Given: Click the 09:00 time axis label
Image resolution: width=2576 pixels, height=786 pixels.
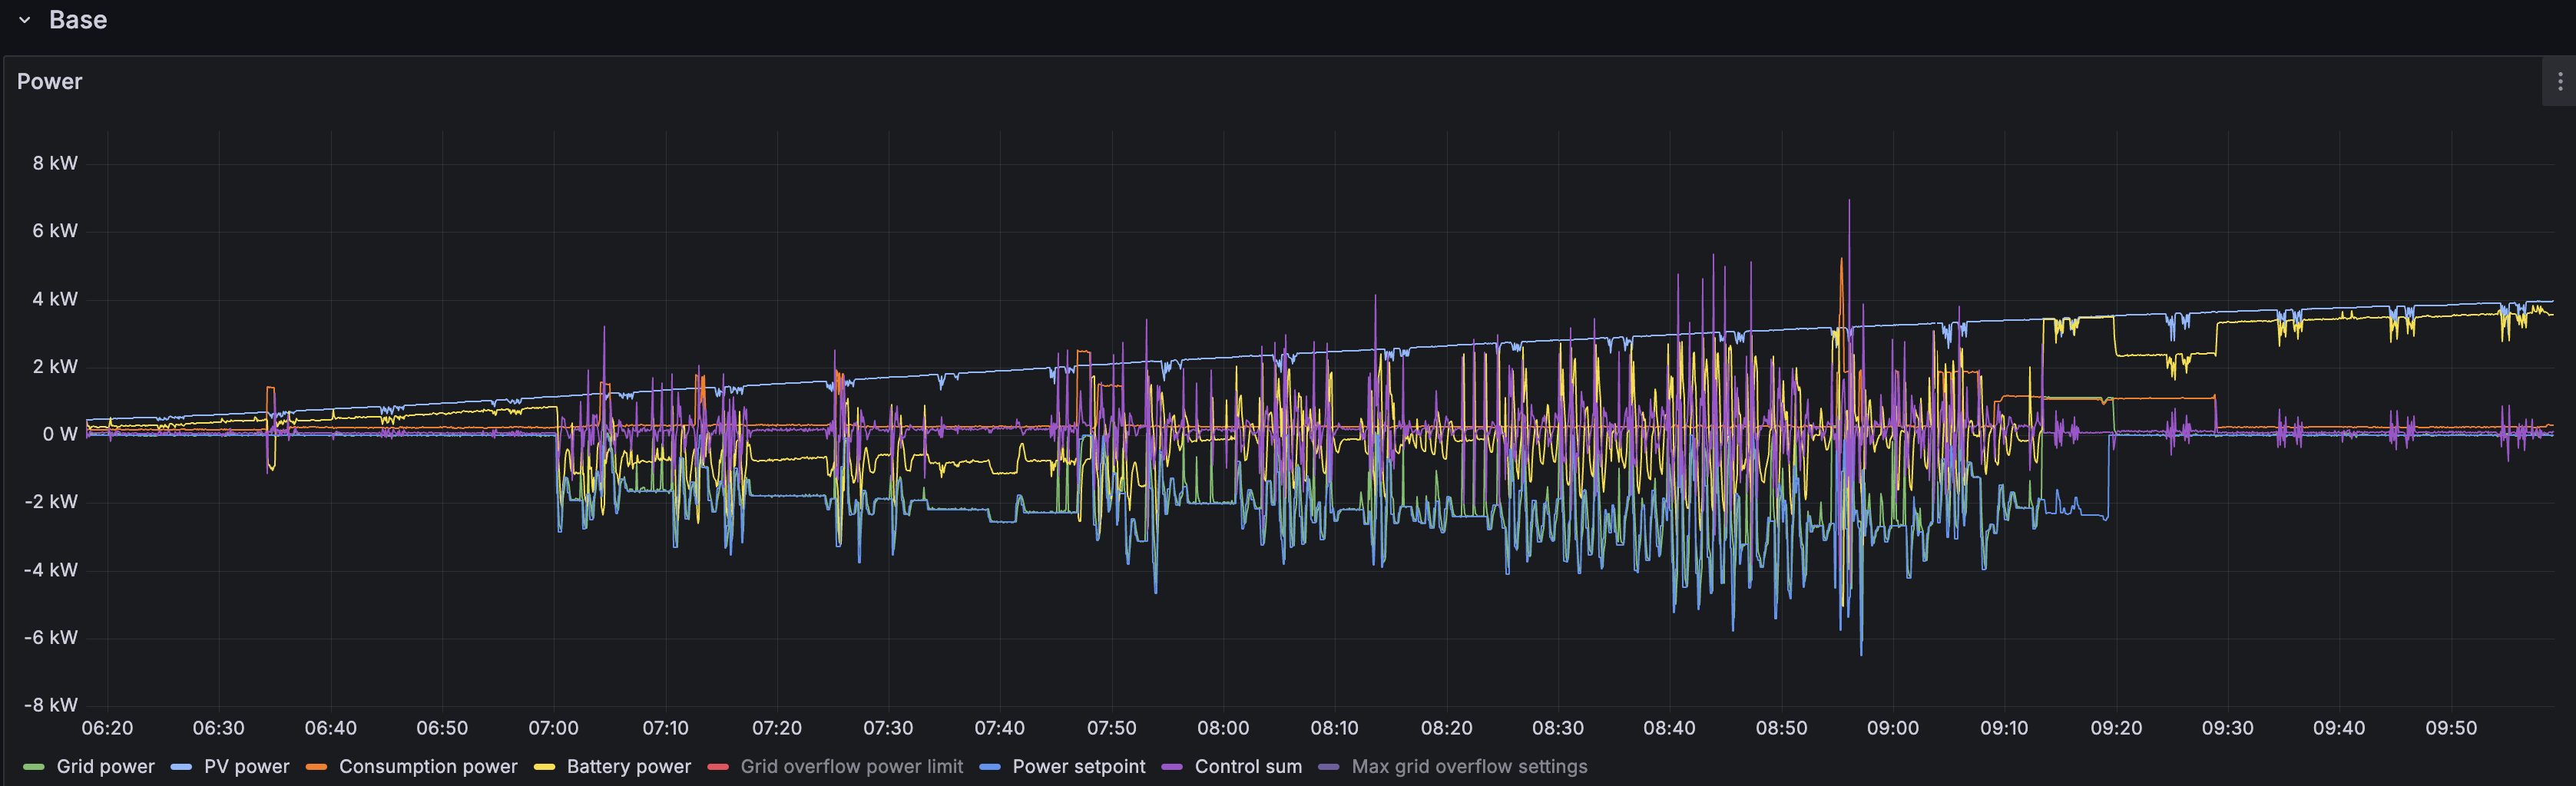Looking at the screenshot, I should tap(1893, 729).
